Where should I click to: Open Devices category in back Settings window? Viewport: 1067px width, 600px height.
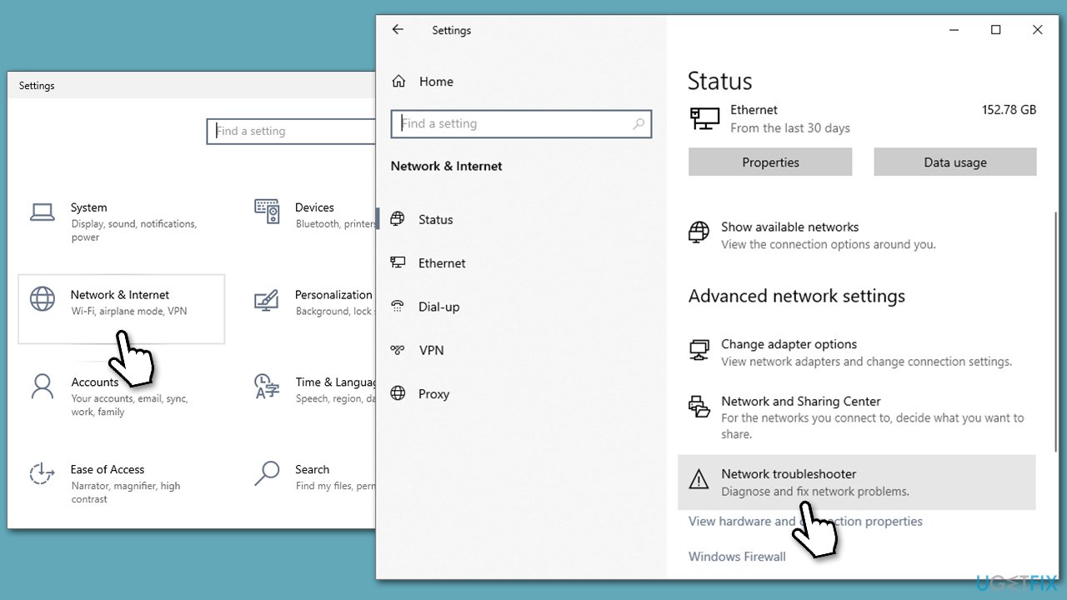pyautogui.click(x=315, y=215)
